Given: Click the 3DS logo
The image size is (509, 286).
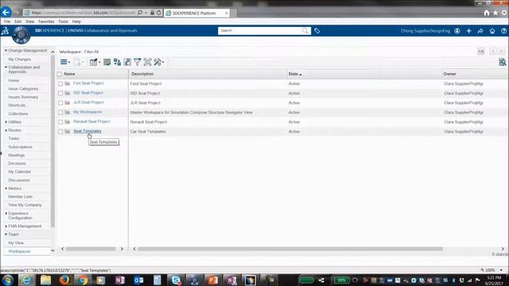Looking at the screenshot, I should click(x=6, y=31).
